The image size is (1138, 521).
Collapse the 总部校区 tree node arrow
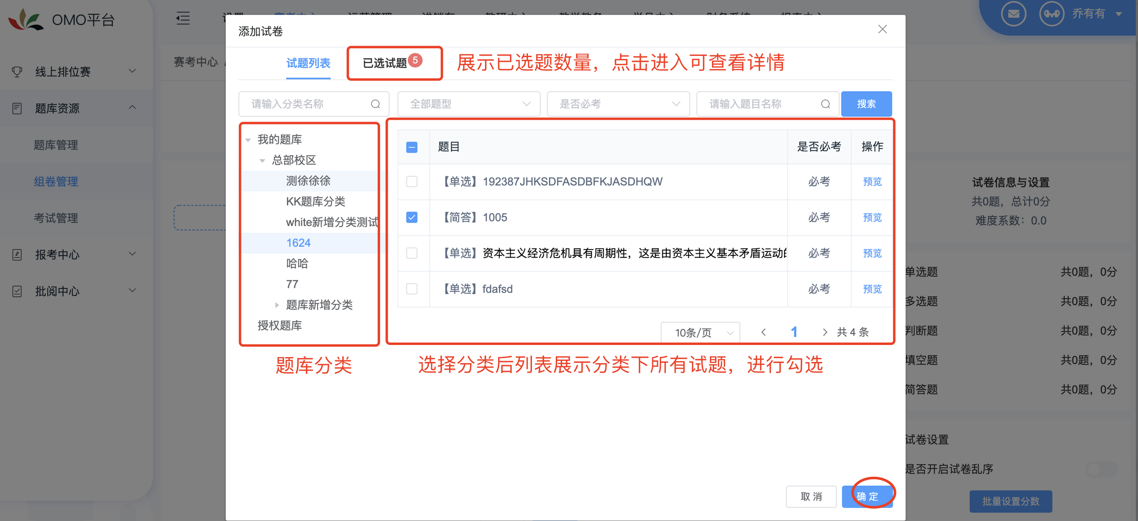pos(262,161)
